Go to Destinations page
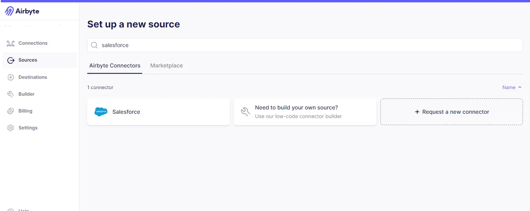 coord(33,77)
